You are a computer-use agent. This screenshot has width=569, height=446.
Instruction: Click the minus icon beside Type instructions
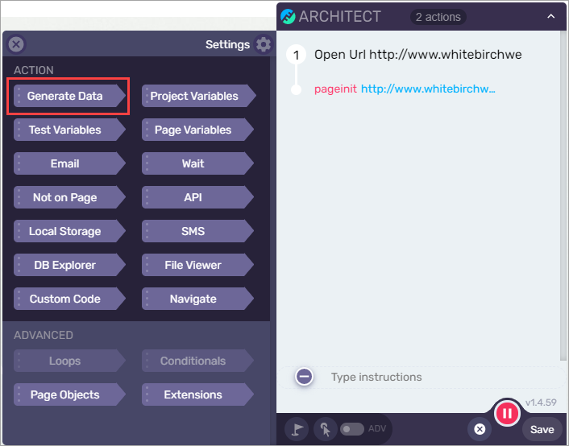coord(304,377)
